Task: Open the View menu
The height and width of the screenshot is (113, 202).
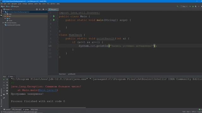Action: (9, 4)
